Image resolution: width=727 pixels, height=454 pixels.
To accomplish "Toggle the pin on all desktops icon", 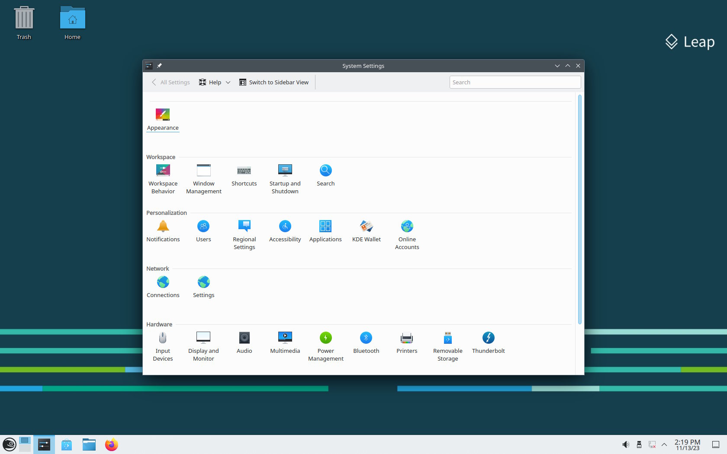I will (159, 66).
